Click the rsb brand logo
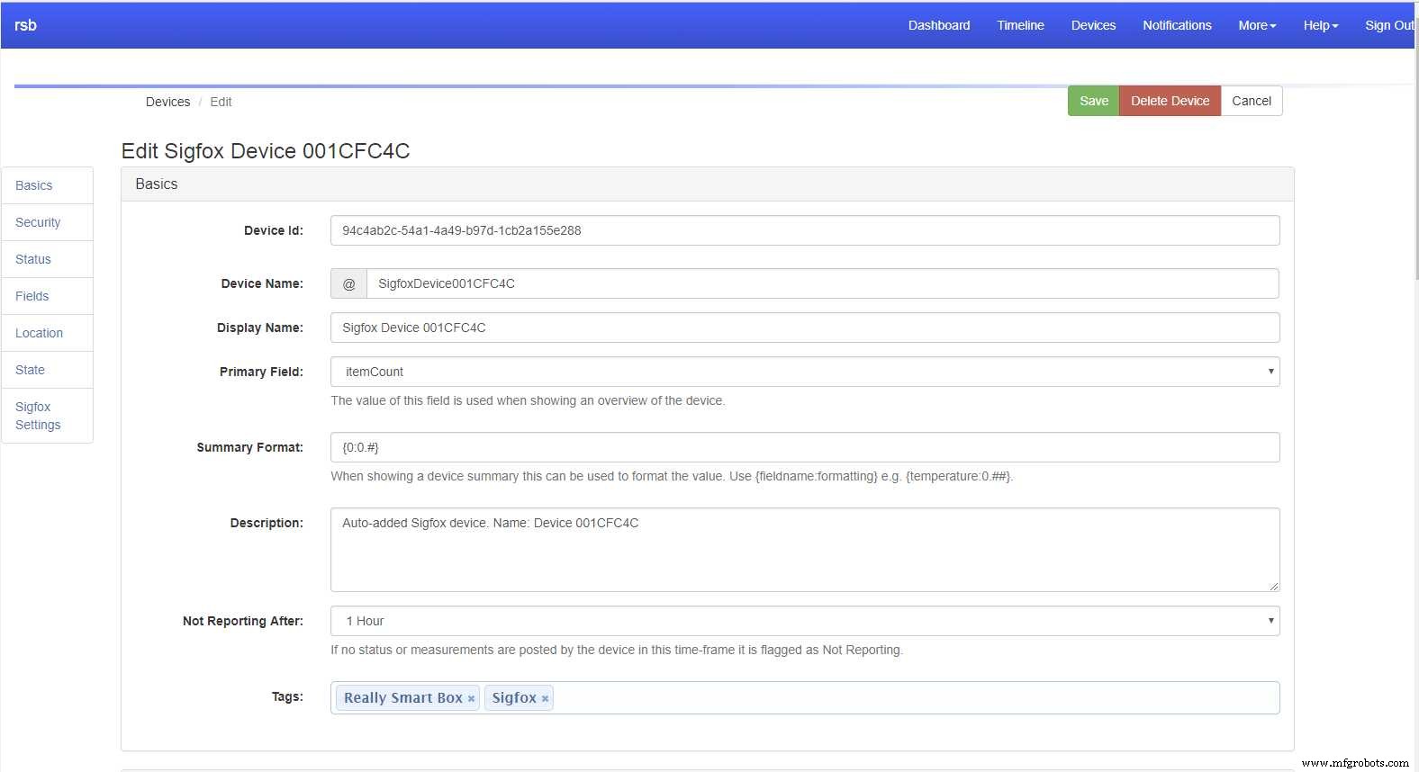Image resolution: width=1419 pixels, height=772 pixels. click(x=26, y=25)
